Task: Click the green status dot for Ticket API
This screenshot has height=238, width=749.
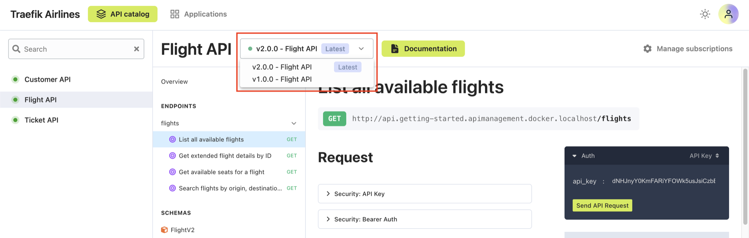Action: pos(15,120)
